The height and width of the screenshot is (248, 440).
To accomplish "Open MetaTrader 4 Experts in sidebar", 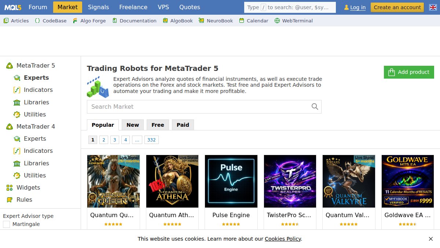I will [35, 139].
